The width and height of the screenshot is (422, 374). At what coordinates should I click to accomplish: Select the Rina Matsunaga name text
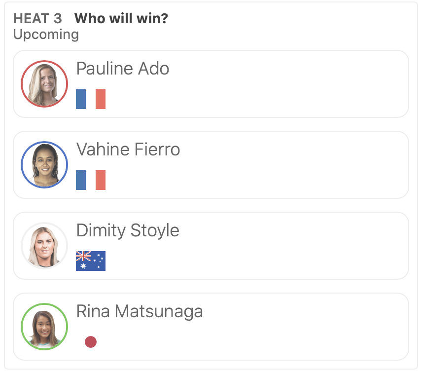click(140, 311)
